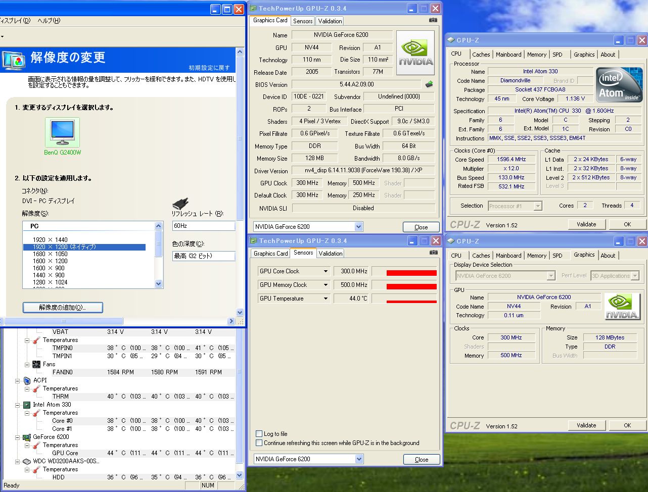This screenshot has height=492, width=648.
Task: Select the 1680 × 1050 resolution
Action: (x=50, y=254)
